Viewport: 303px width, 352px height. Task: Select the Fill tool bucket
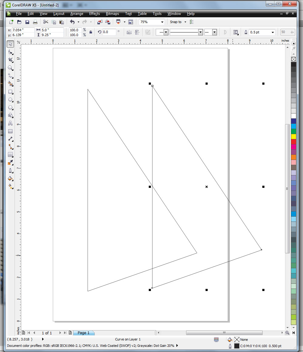point(10,178)
